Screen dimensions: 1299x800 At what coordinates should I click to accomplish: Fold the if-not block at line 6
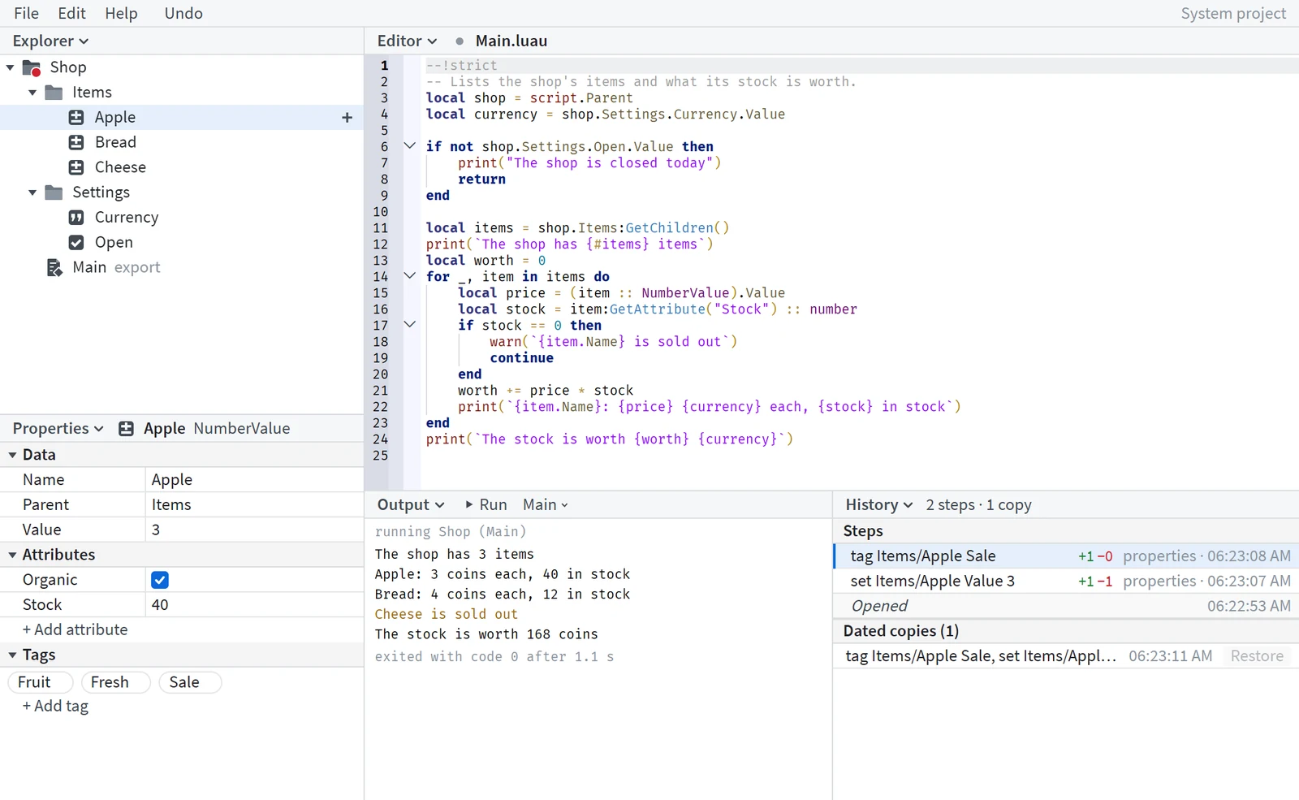pos(410,146)
